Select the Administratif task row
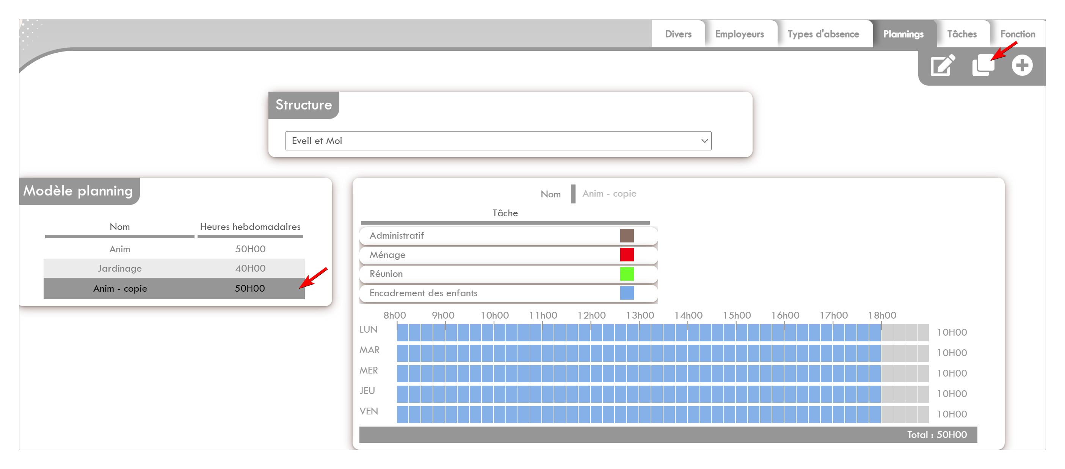The image size is (1065, 469). point(508,236)
